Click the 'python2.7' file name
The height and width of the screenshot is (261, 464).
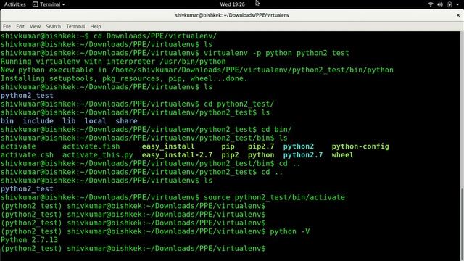[x=303, y=155]
